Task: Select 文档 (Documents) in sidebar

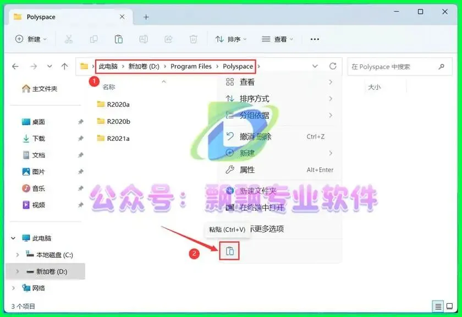Action: tap(34, 155)
